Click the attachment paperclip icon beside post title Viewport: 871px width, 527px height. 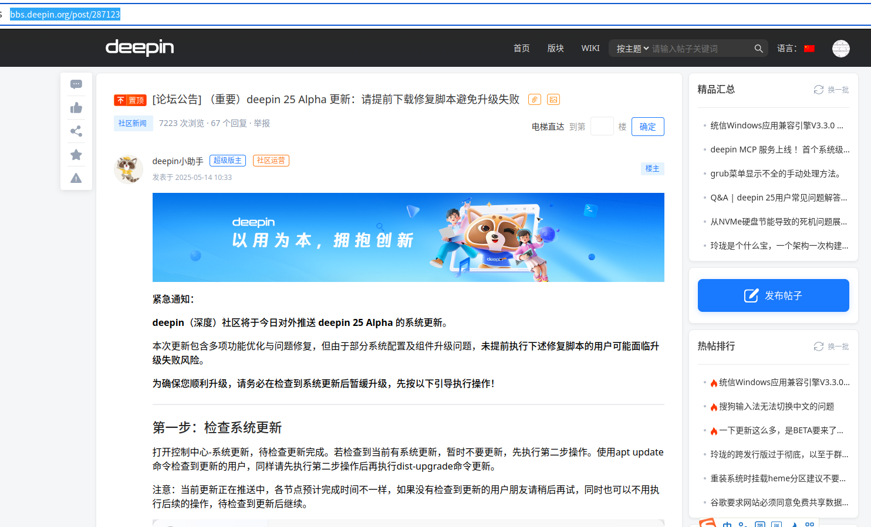click(534, 100)
